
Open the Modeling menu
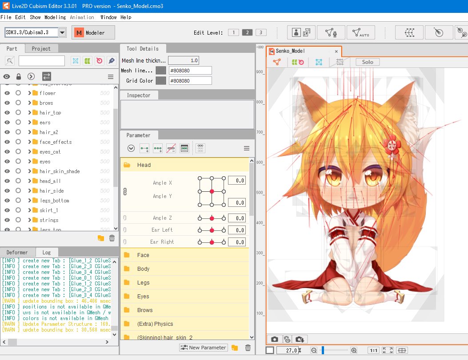pos(55,17)
